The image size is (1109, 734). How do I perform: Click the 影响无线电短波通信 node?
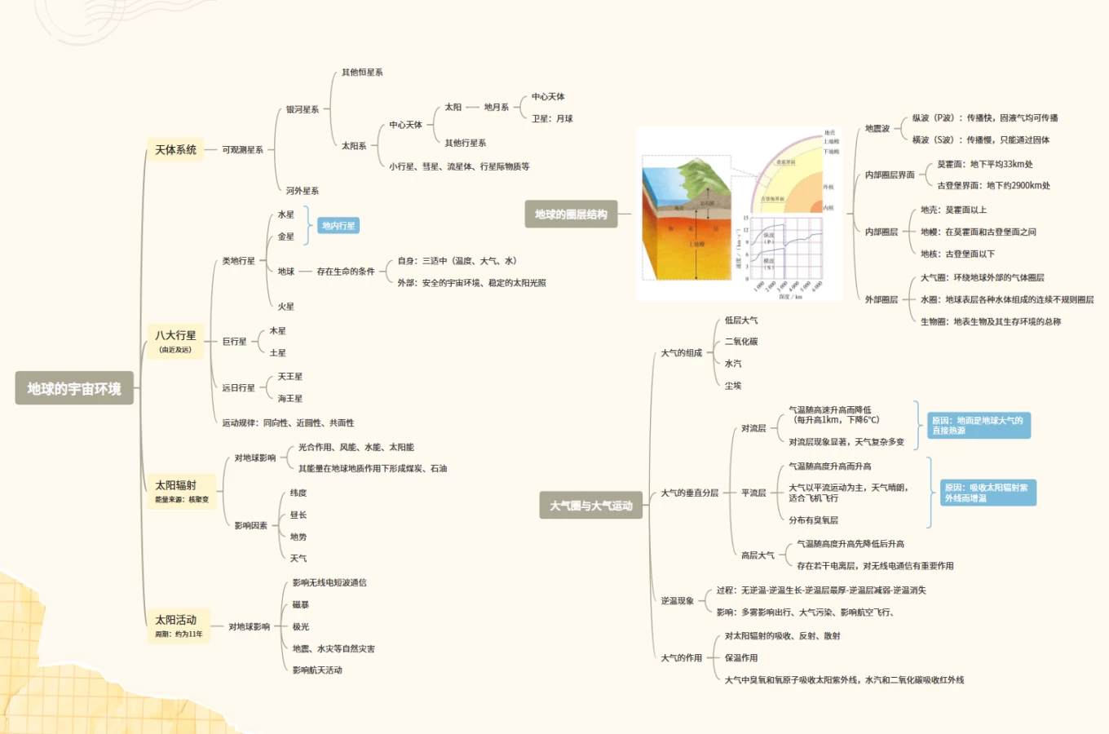(x=329, y=583)
